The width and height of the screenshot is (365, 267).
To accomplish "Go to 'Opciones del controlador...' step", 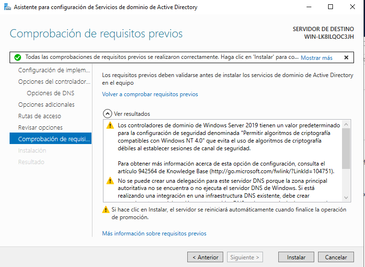I will coord(54,82).
